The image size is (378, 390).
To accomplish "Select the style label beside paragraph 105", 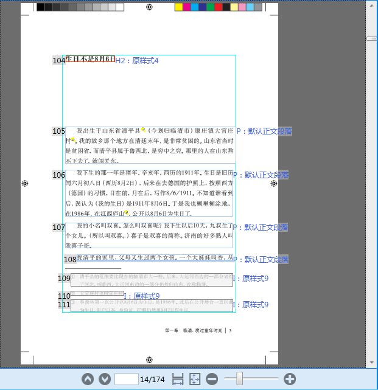I will (x=264, y=131).
